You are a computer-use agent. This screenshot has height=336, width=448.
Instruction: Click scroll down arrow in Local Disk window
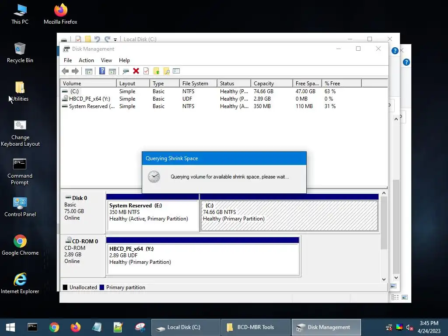(396, 278)
